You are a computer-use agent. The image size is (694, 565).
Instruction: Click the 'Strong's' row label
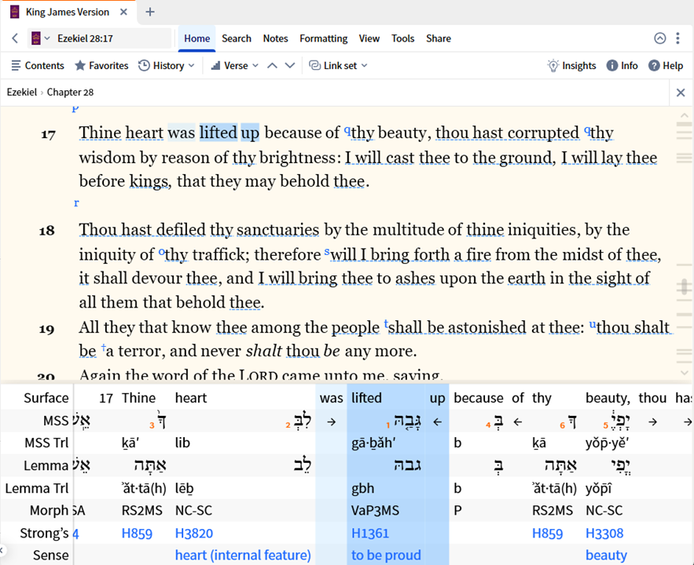point(44,533)
